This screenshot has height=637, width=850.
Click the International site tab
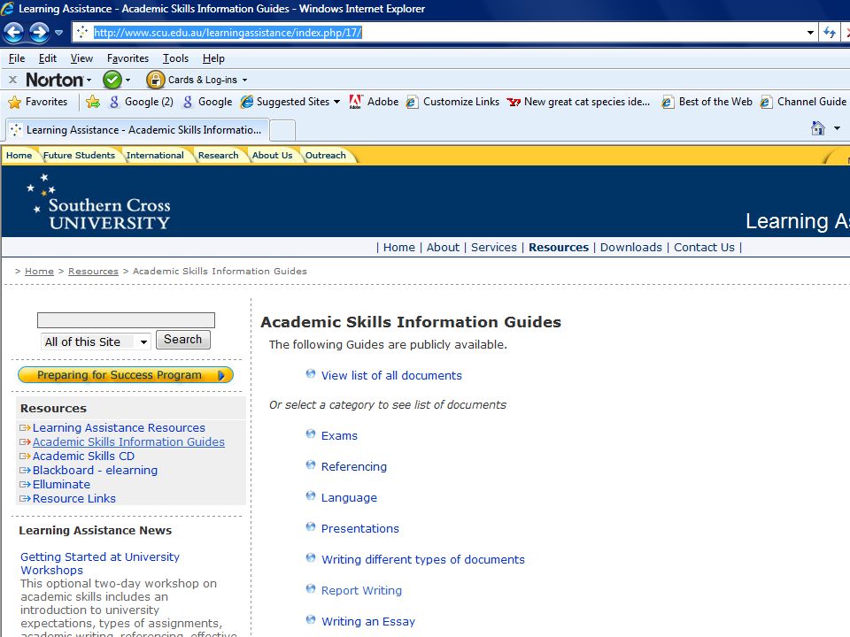click(155, 156)
